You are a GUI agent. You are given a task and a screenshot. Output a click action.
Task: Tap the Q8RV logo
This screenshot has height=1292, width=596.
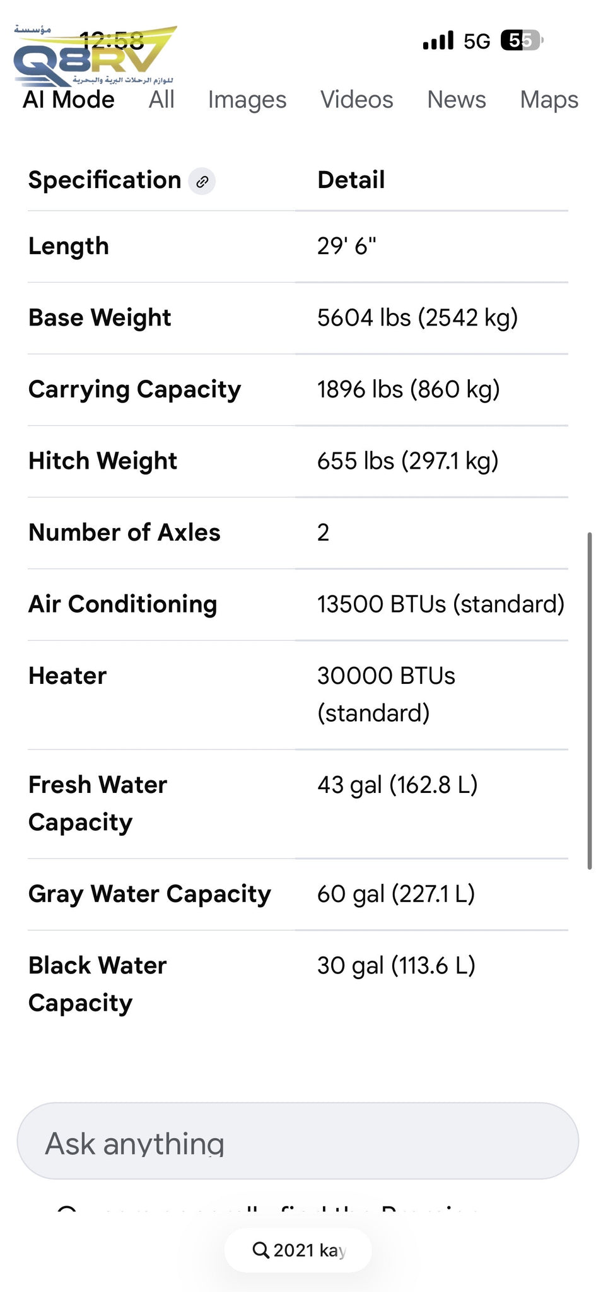click(x=95, y=57)
